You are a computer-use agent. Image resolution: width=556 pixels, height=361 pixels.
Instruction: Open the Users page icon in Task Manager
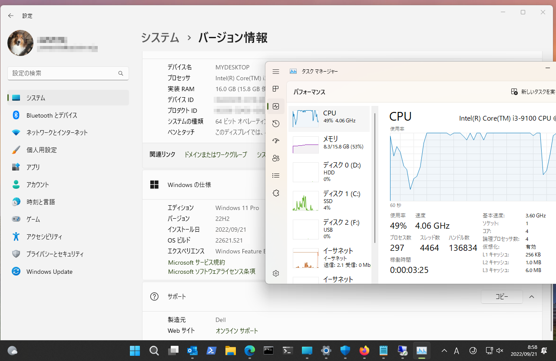tap(276, 158)
